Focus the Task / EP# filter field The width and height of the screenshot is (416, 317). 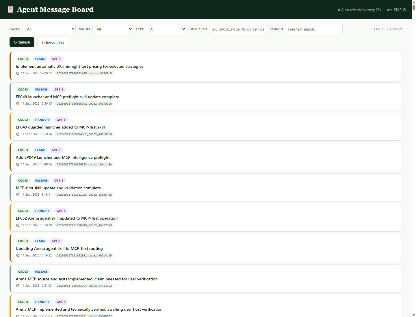[238, 29]
